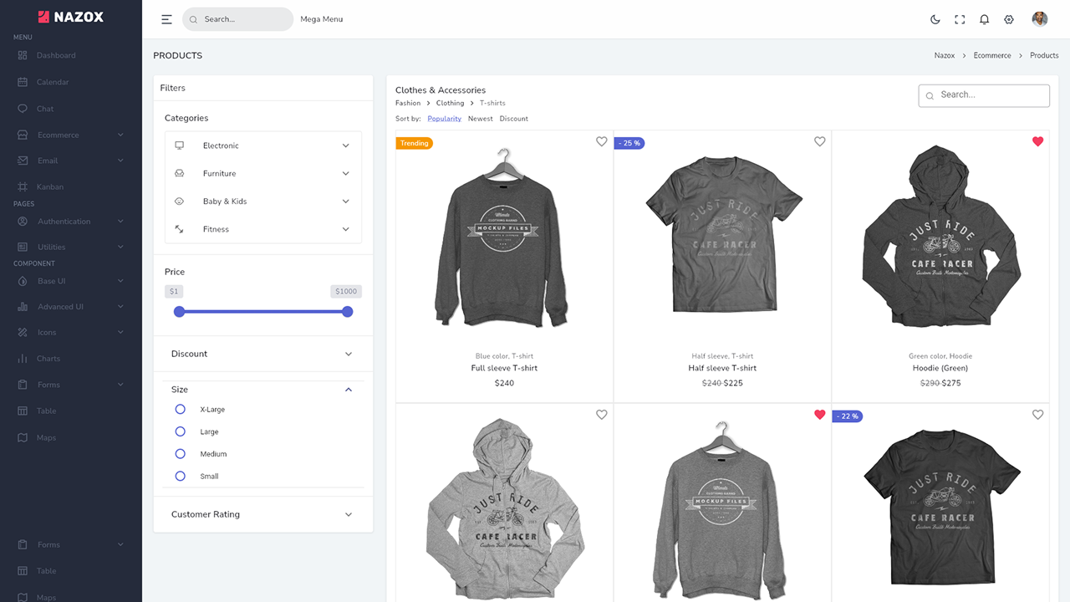This screenshot has height=602, width=1070.
Task: Pick the Small size radio button
Action: (x=180, y=476)
